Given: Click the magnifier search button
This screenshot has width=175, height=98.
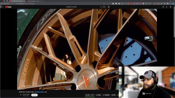Looking at the screenshot, I should (104, 7).
